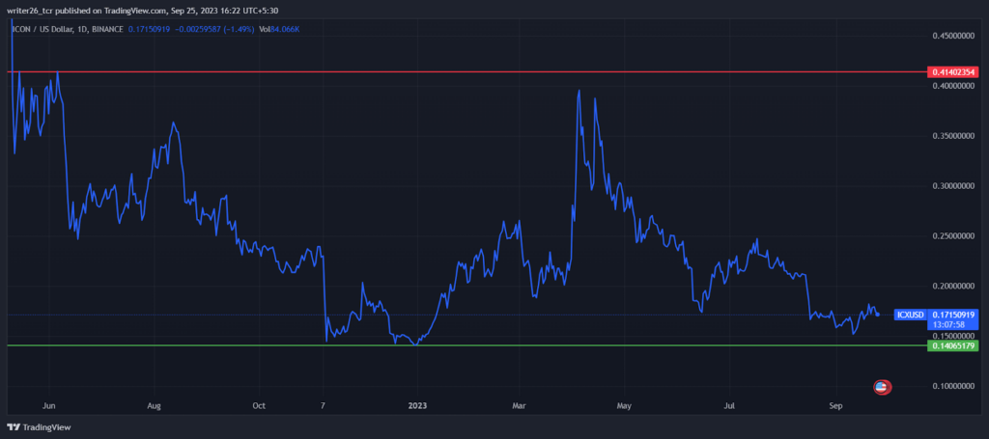Click the Mar label on time axis
Screen dimensions: 989x439
(520, 405)
